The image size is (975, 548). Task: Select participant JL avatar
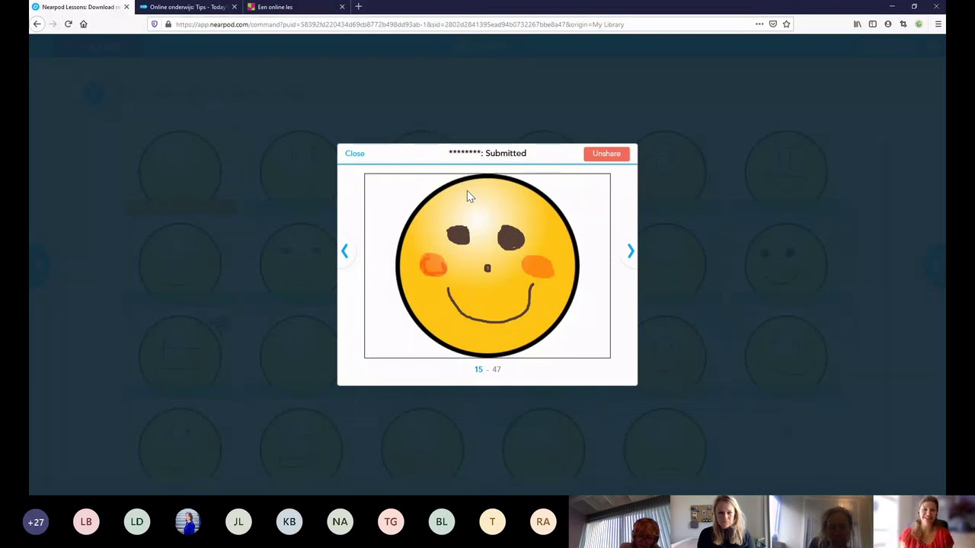pos(238,522)
